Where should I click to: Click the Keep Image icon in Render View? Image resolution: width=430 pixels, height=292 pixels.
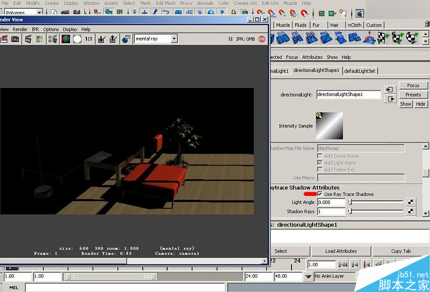(101, 39)
